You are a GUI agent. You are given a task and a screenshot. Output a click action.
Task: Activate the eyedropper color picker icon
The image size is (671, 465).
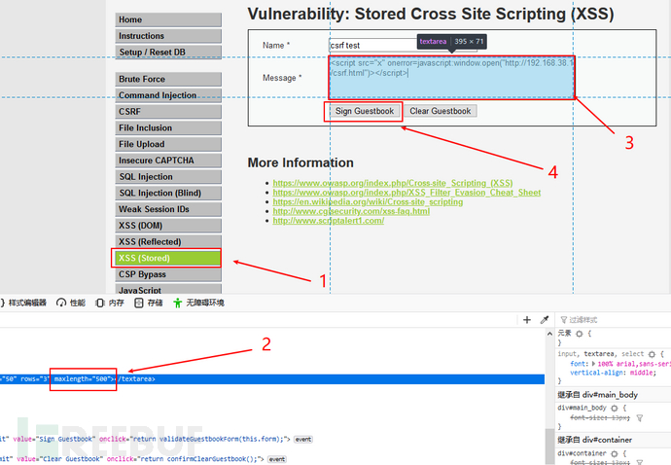coord(545,320)
